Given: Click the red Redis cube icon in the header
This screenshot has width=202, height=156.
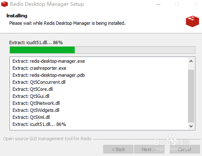Looking at the screenshot, I should point(192,21).
